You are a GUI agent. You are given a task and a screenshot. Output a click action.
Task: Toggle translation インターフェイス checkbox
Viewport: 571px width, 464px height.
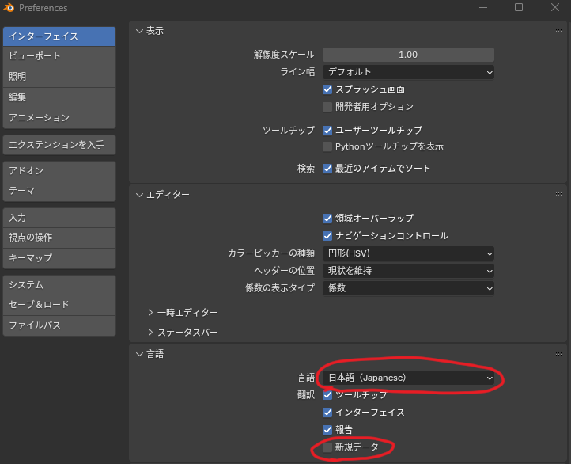point(327,413)
